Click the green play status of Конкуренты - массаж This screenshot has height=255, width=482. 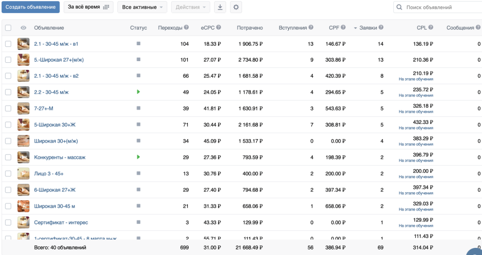pyautogui.click(x=138, y=157)
